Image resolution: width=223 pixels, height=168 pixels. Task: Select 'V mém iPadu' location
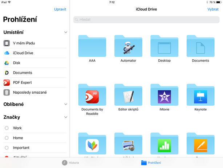point(35,43)
